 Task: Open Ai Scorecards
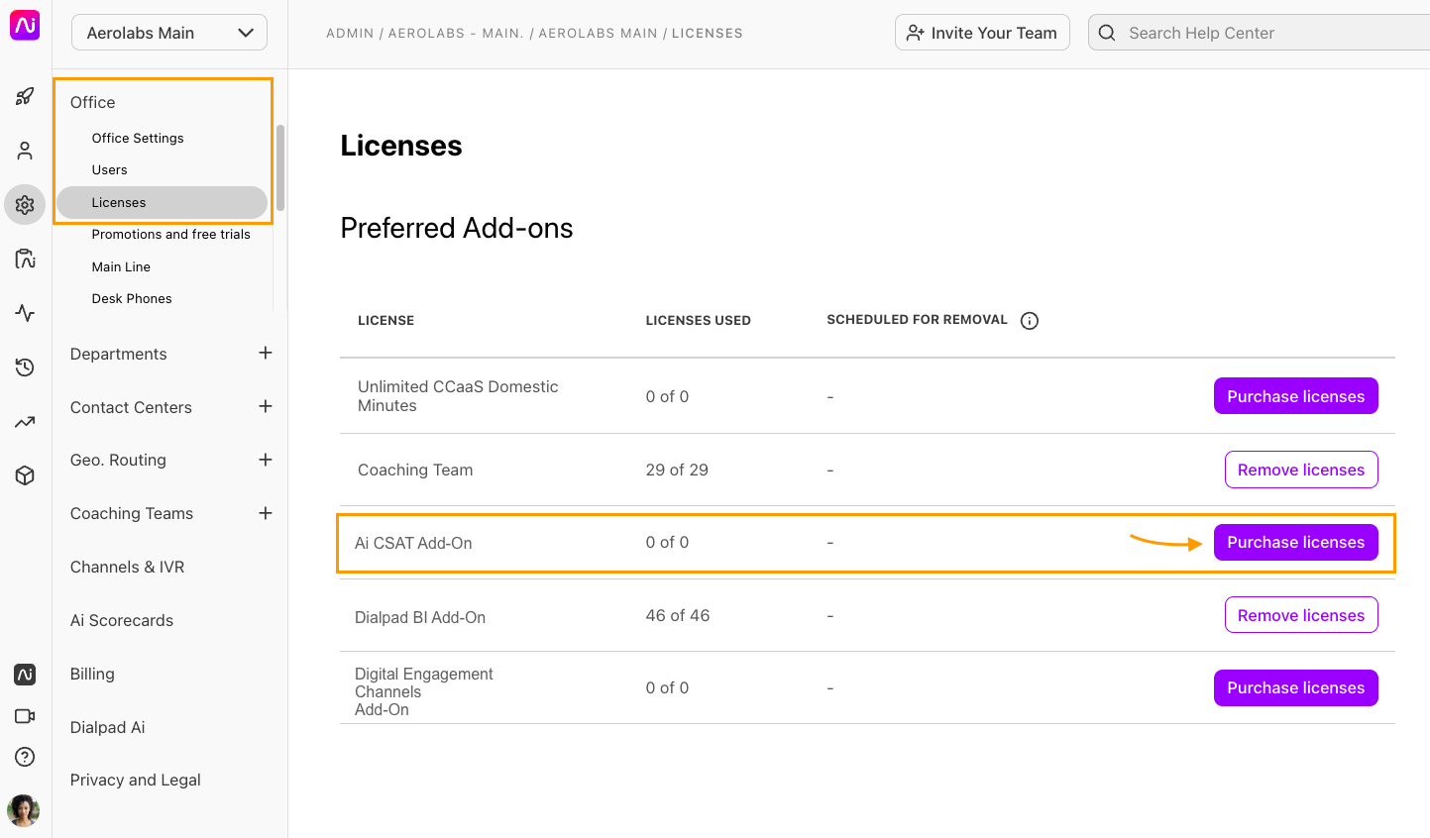point(121,620)
